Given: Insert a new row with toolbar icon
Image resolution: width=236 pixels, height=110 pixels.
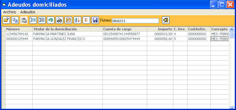Looking at the screenshot, I should [33, 20].
